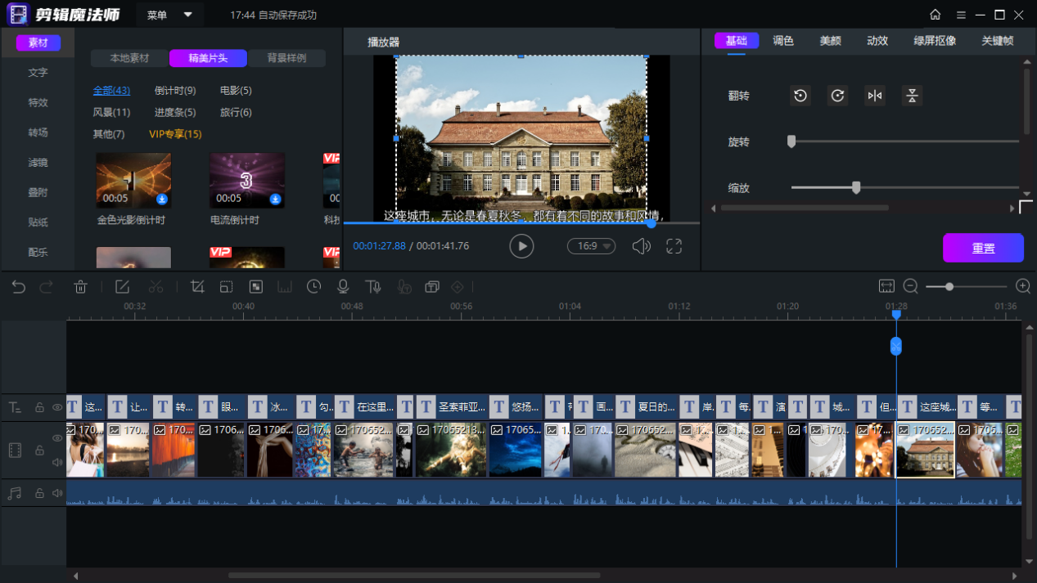Rotate the clip 90° clockwise

pos(837,96)
